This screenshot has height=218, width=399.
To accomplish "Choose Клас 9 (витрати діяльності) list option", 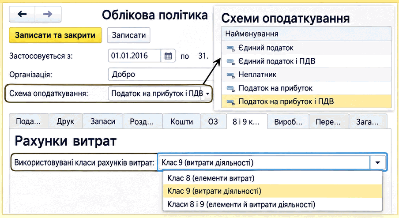I will (272, 191).
